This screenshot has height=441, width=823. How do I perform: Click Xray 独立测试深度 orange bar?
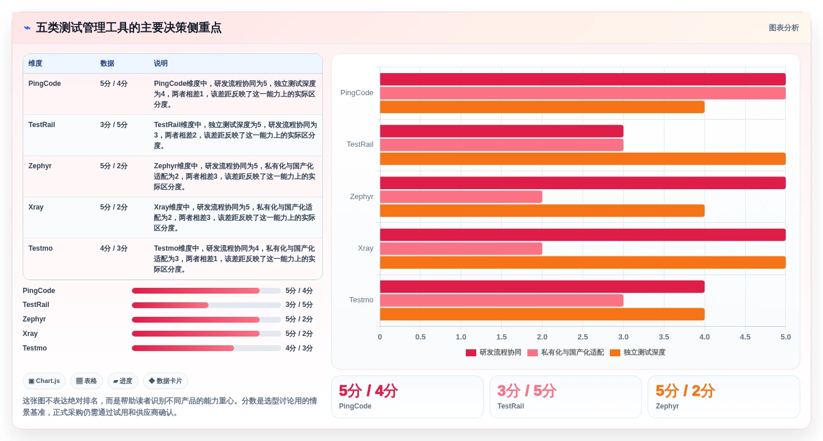point(583,262)
